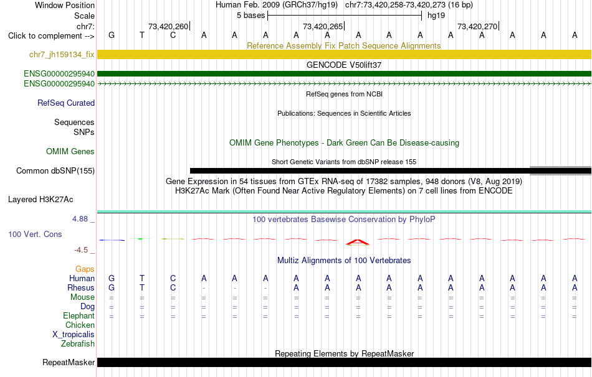Select the X_tropicalis alignment row label

74,335
